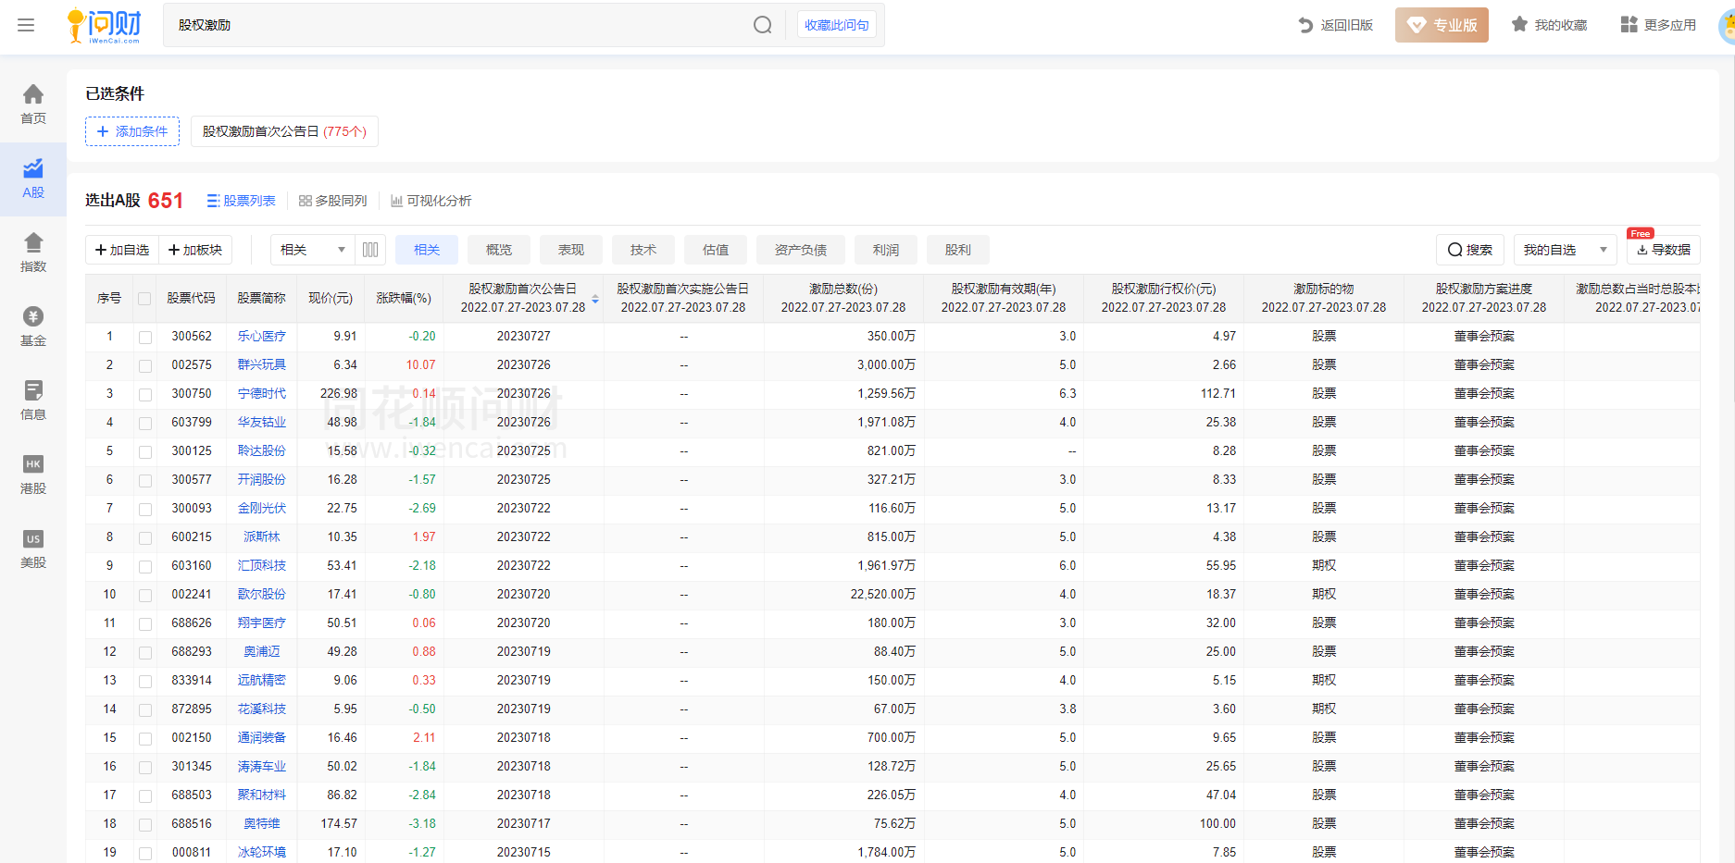Click 添加条件 button

tap(132, 131)
